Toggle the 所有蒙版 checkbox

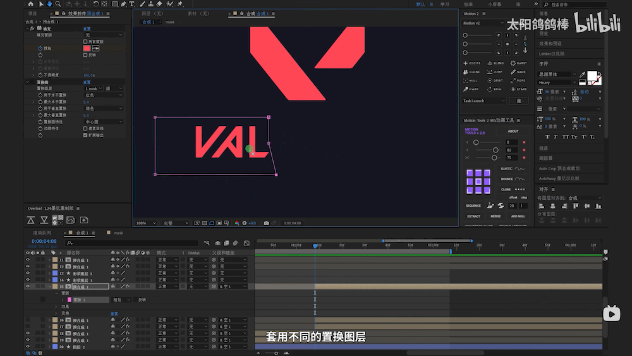(x=85, y=42)
